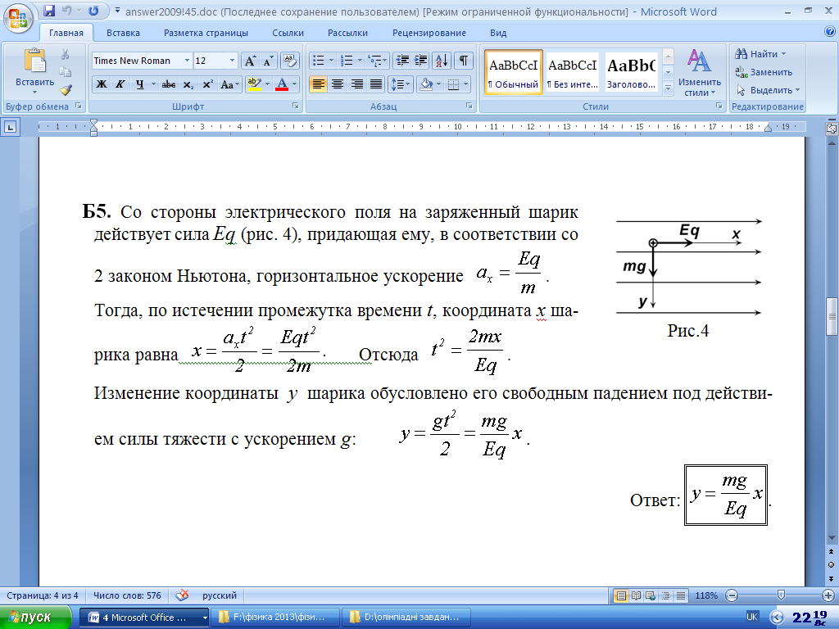Apply yellow text highlight color
839x629 pixels.
coord(254,84)
